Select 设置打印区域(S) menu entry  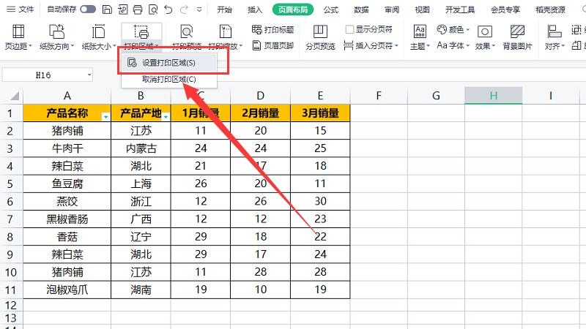tap(168, 63)
